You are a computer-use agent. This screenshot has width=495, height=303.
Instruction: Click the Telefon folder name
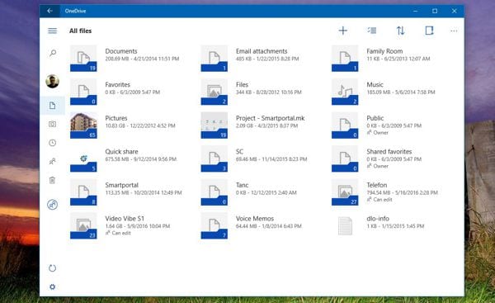[x=377, y=185]
